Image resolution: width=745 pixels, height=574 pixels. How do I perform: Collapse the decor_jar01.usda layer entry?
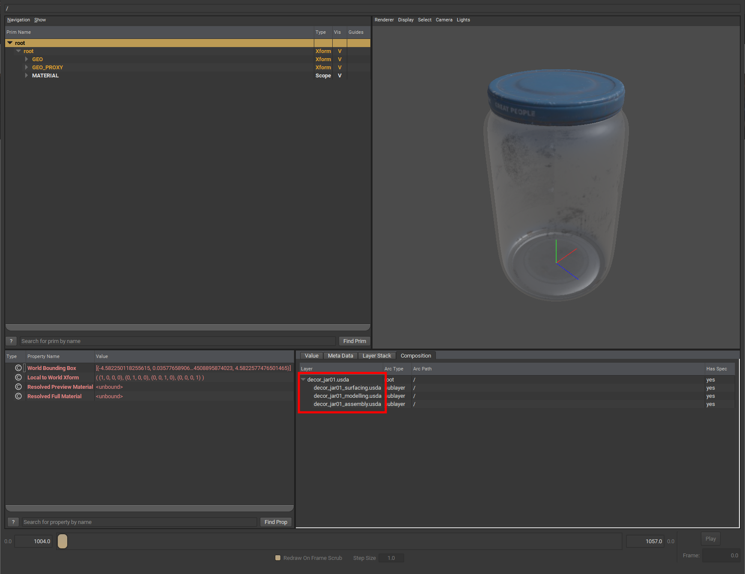point(303,379)
